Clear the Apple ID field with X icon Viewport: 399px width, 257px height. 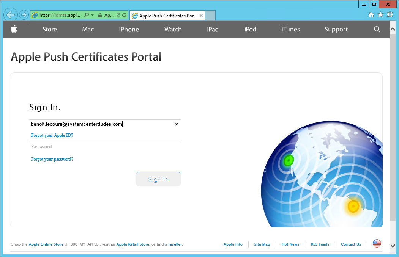(x=177, y=124)
